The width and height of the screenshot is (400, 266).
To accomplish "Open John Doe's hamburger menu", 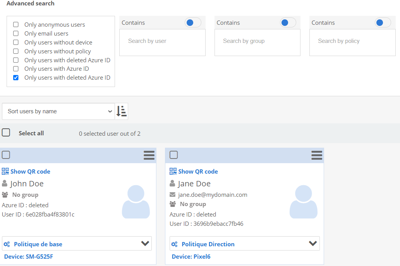I will (149, 155).
